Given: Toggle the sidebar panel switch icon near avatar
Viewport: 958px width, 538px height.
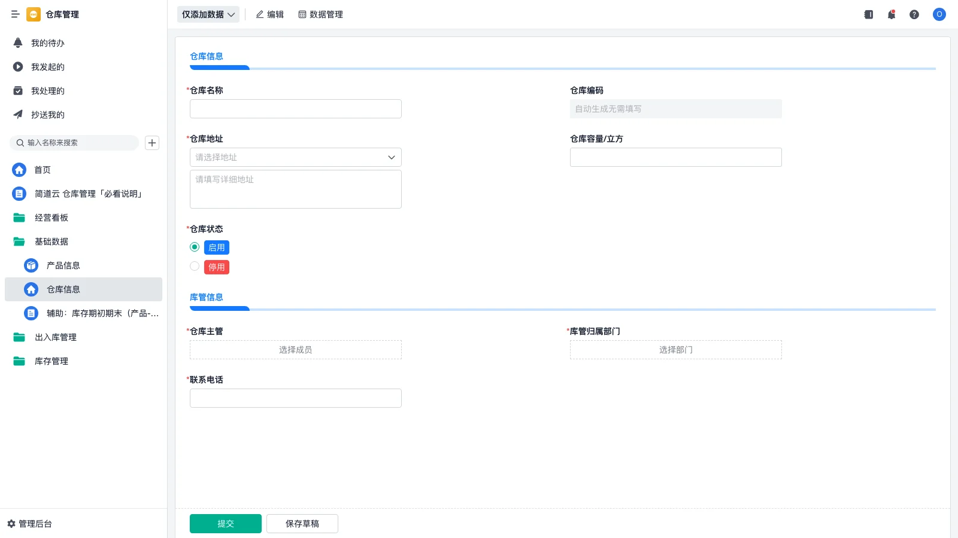Looking at the screenshot, I should (x=868, y=14).
